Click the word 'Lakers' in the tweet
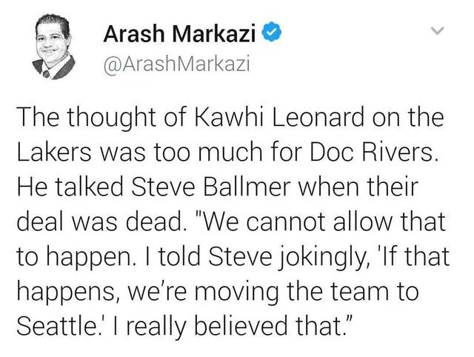Image resolution: width=474 pixels, height=357 pixels. coord(53,152)
